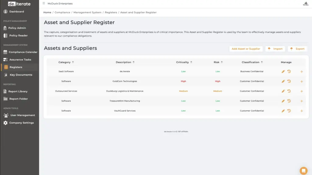Open Key Documents section
Image resolution: width=312 pixels, height=175 pixels.
coord(21,75)
